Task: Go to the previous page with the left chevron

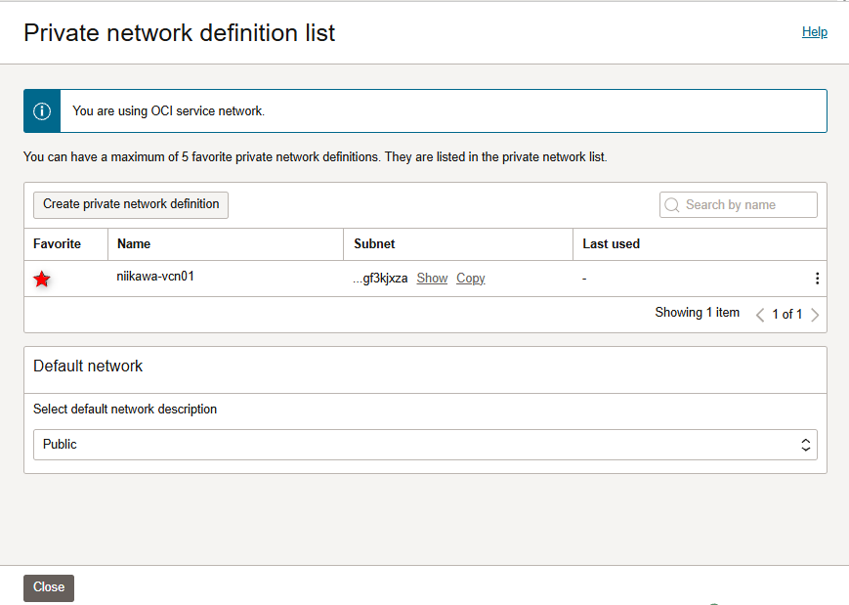Action: 760,315
